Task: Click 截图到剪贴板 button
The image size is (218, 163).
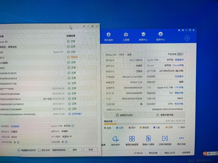Action: coord(59,150)
